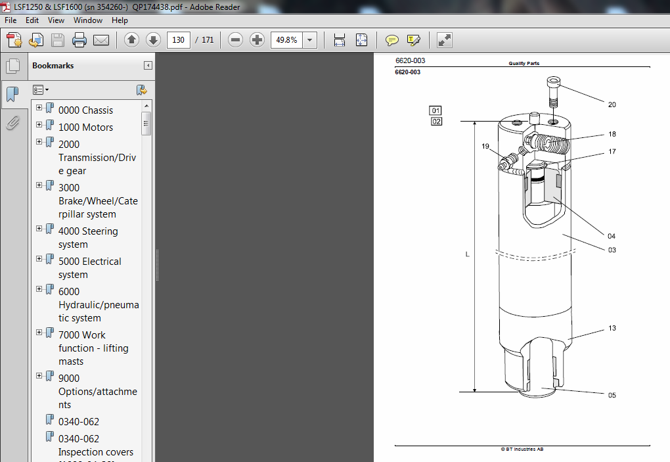Click the Fit One Full Page icon

361,40
